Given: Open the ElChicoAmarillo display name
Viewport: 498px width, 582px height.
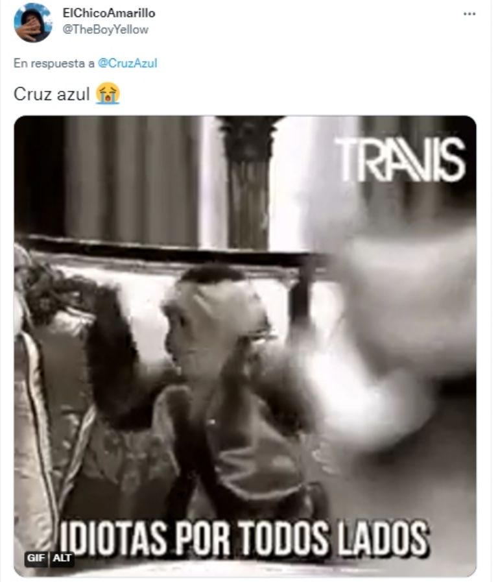Looking at the screenshot, I should pyautogui.click(x=109, y=13).
